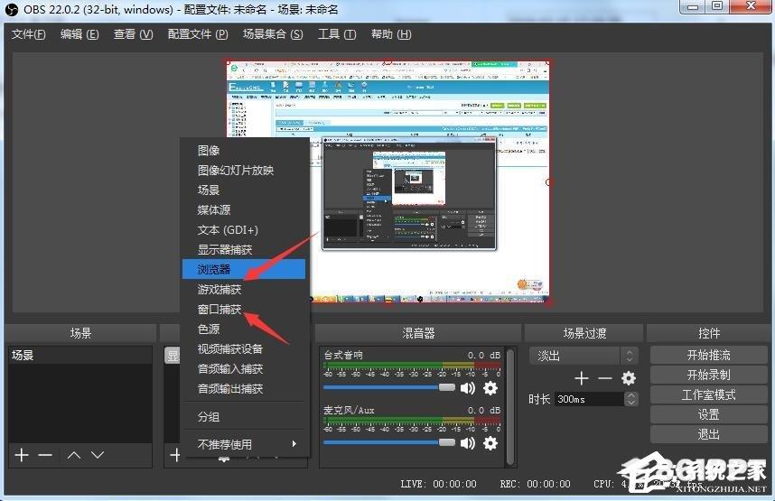Select 场景 item in scenes list
Image resolution: width=775 pixels, height=501 pixels.
(x=80, y=356)
